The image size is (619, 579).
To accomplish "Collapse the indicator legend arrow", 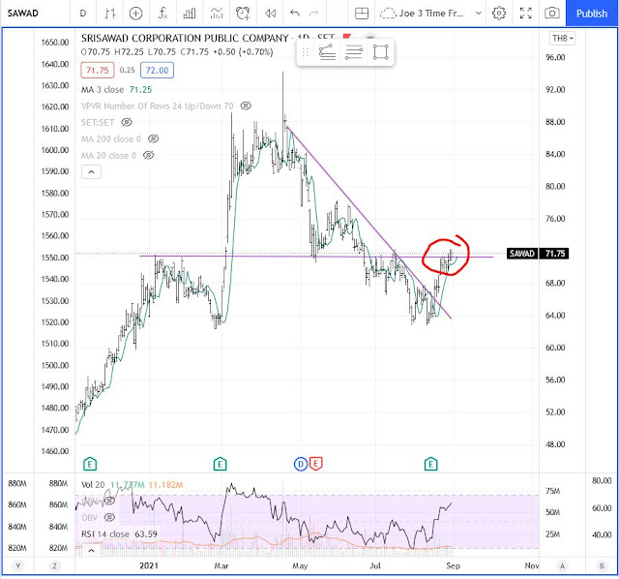I will click(x=91, y=172).
